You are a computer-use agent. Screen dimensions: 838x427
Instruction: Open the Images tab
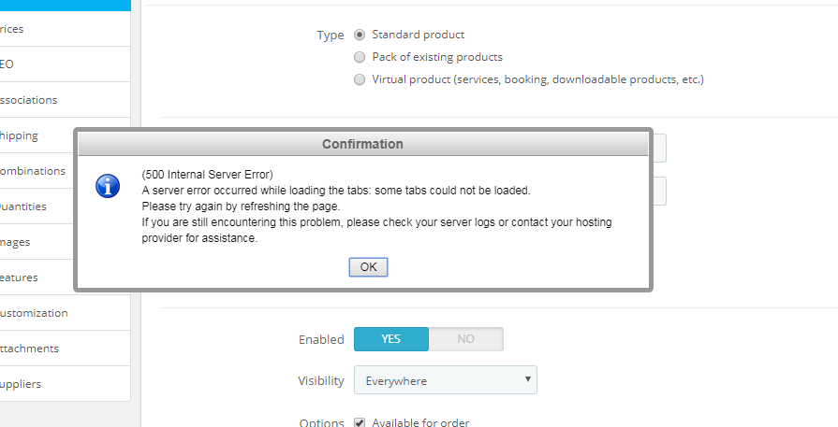[x=37, y=242]
